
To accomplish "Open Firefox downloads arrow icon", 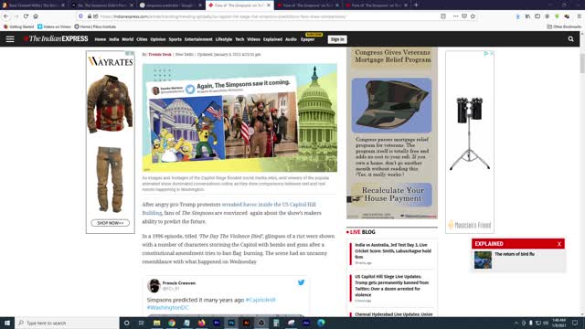I will point(518,16).
